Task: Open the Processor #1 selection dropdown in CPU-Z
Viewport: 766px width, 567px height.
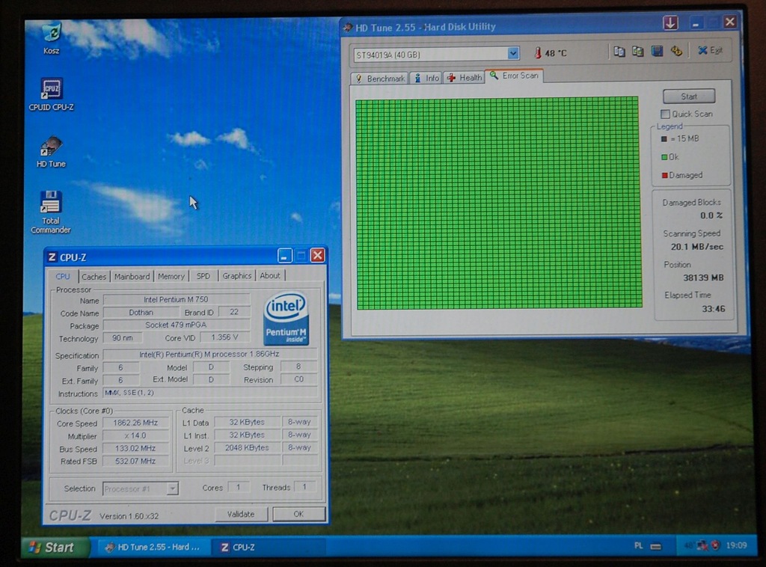Action: coord(172,488)
